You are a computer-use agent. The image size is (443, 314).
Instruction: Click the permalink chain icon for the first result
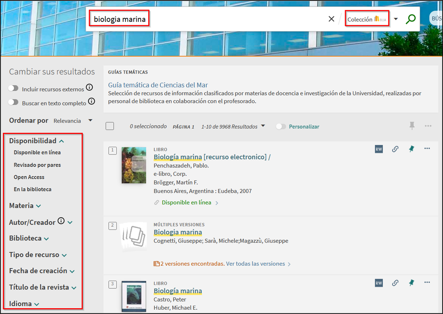click(395, 149)
